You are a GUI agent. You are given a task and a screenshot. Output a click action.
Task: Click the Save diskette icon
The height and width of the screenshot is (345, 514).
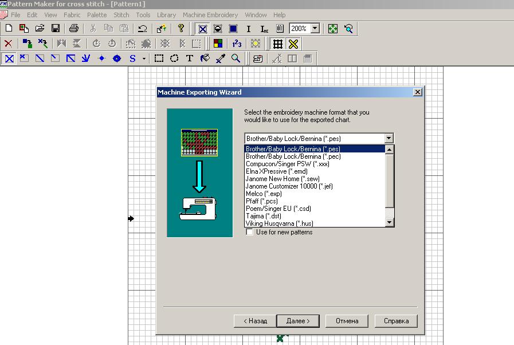(x=56, y=28)
